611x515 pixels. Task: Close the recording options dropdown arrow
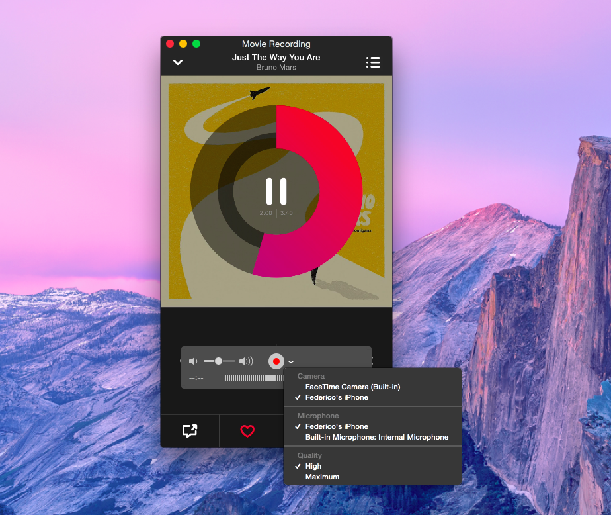coord(291,362)
